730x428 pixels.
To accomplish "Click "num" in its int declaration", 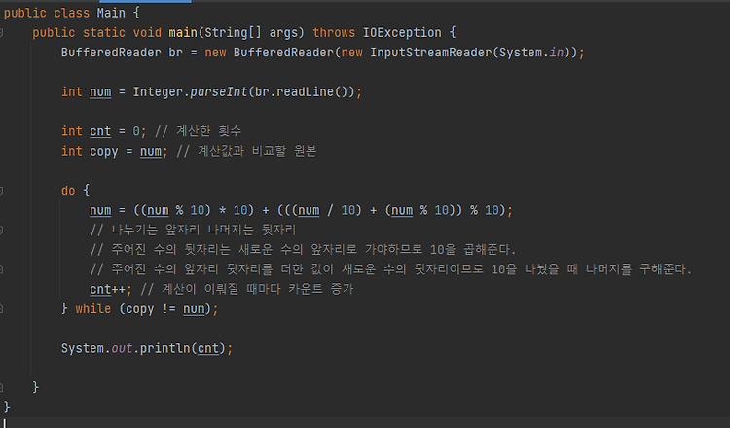I will click(100, 91).
